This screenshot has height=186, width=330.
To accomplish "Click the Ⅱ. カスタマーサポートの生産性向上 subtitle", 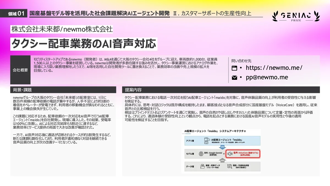I will [212, 13].
